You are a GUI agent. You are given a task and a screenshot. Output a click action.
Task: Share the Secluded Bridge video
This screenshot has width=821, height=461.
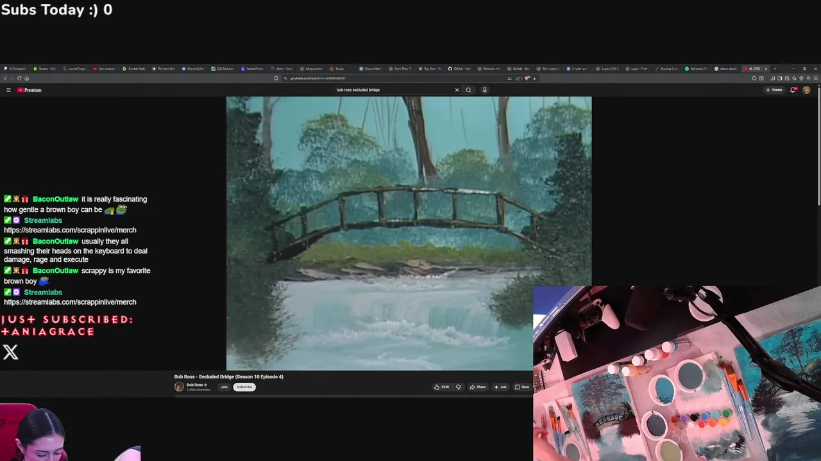pos(478,387)
